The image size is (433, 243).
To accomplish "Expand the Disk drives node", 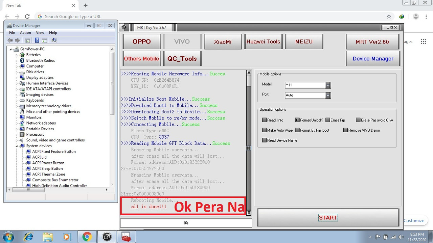I will (16, 72).
